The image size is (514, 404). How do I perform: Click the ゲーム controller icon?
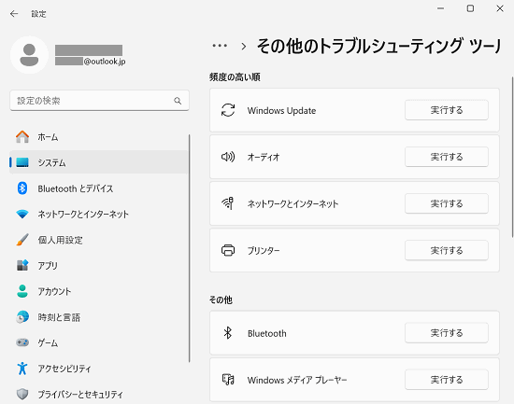click(x=22, y=342)
